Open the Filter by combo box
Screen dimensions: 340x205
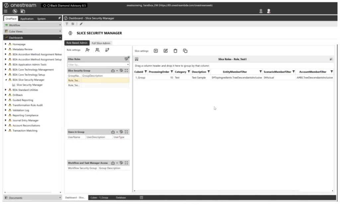pos(98,64)
